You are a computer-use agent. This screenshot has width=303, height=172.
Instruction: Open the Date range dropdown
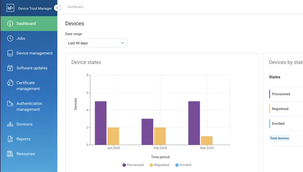point(96,43)
